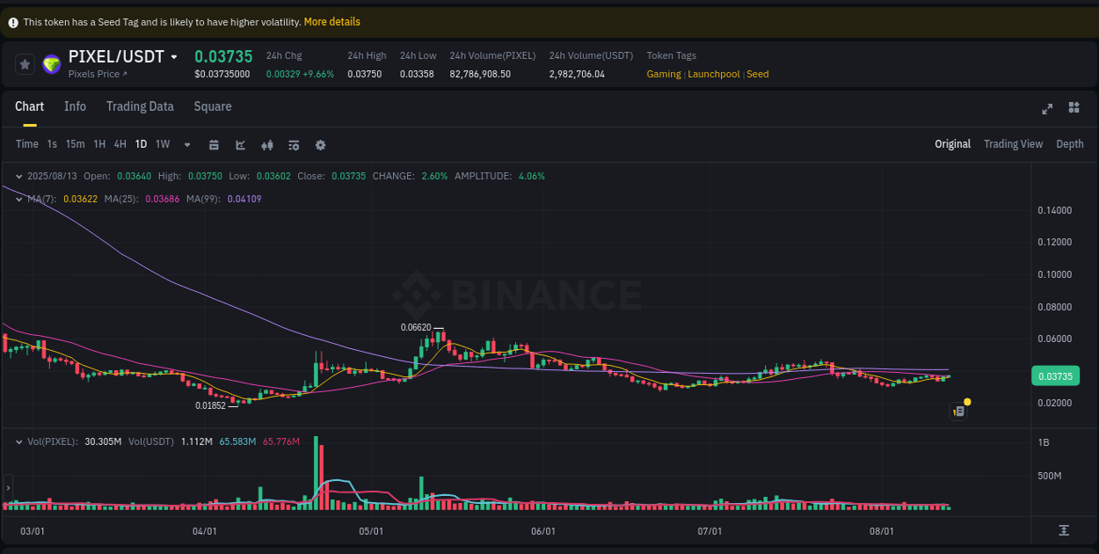The image size is (1099, 554).
Task: Open the Info tab
Action: pyautogui.click(x=76, y=106)
